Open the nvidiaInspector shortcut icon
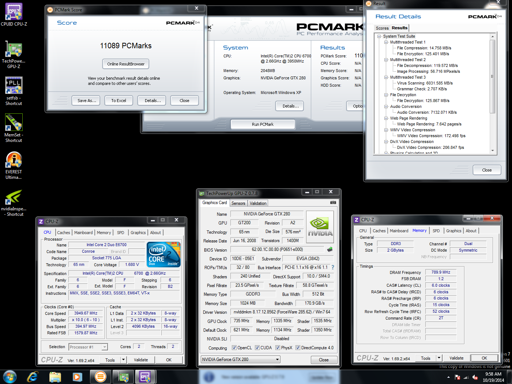Viewport: 512px width, 384px height. pos(14,203)
